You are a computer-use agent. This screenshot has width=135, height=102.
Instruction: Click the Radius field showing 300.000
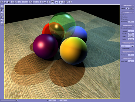(x=131, y=39)
